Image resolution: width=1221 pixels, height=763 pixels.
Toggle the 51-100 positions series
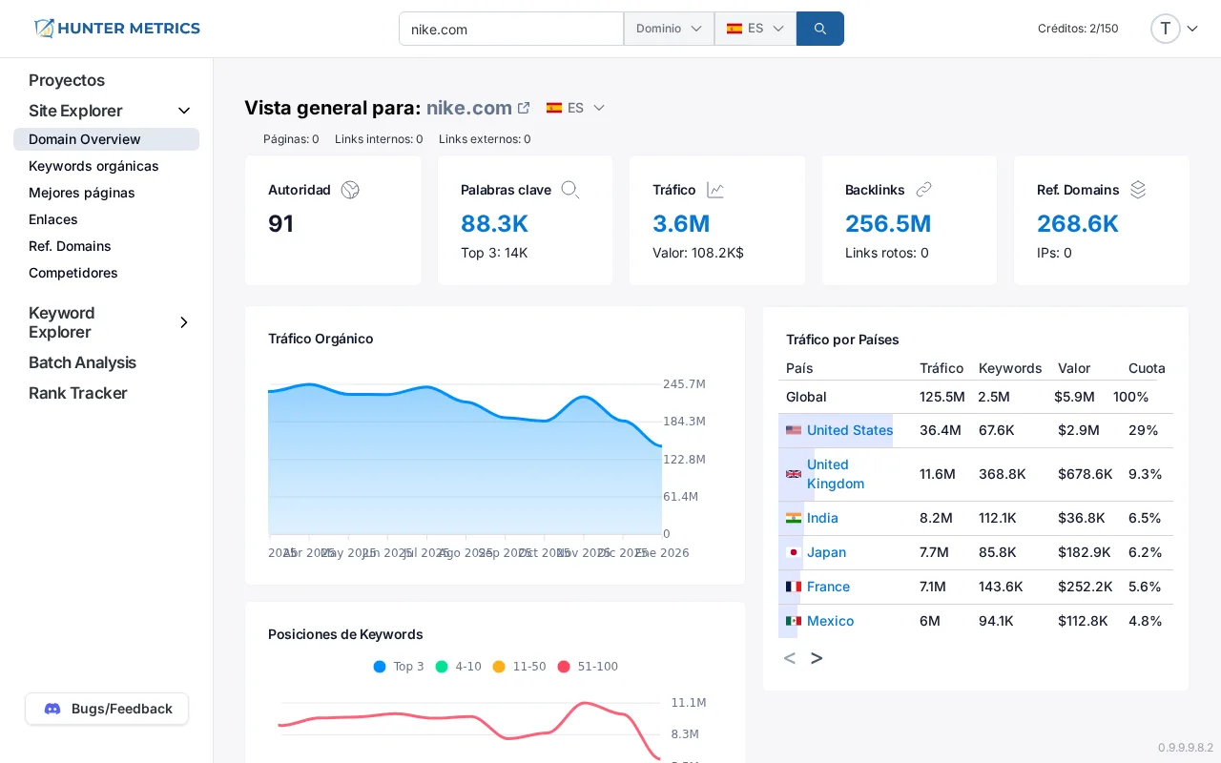pos(584,667)
